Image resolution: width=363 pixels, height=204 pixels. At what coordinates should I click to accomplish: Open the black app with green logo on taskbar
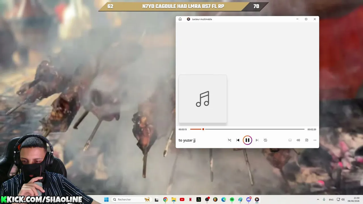(199, 199)
